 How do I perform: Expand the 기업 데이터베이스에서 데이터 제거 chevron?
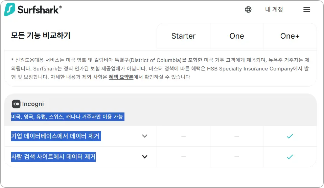pyautogui.click(x=145, y=136)
